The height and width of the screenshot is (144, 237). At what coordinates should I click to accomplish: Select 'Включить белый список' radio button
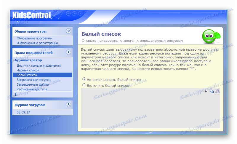84,85
